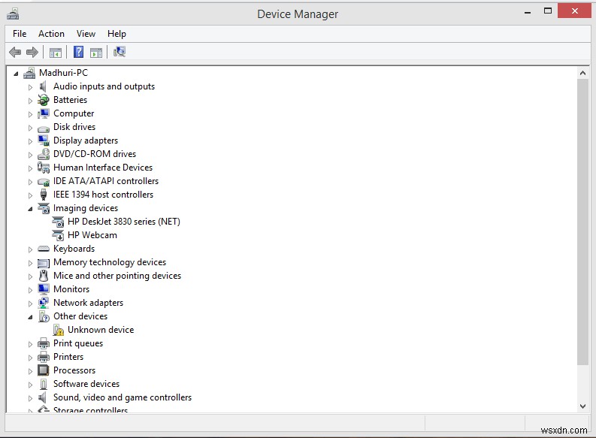Expand the Print queues arrow

(x=30, y=344)
